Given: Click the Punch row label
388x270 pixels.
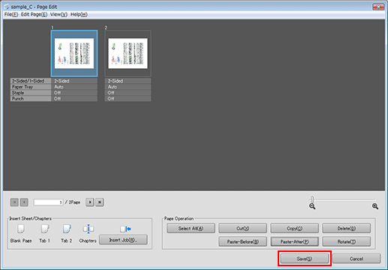Looking at the screenshot, I should 31,99.
